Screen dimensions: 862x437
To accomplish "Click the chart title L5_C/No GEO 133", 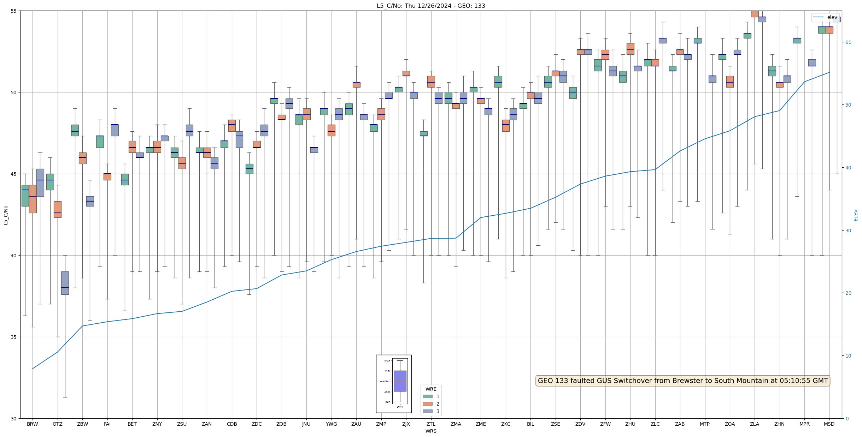I will pyautogui.click(x=431, y=6).
